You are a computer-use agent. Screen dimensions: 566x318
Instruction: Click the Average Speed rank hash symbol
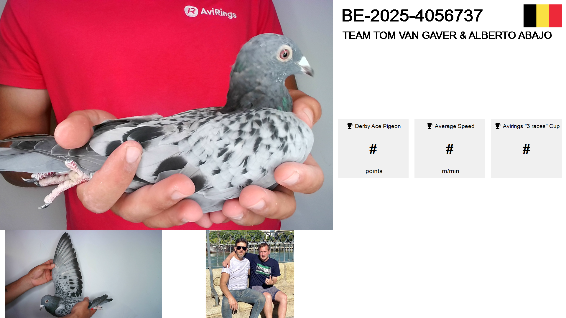click(450, 149)
